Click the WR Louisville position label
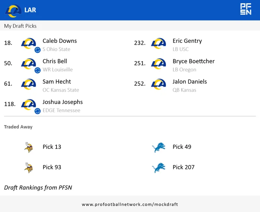This screenshot has height=212, width=260. [58, 70]
